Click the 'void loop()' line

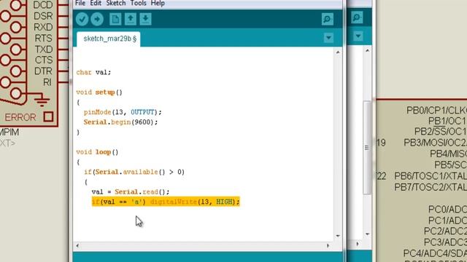coord(97,152)
